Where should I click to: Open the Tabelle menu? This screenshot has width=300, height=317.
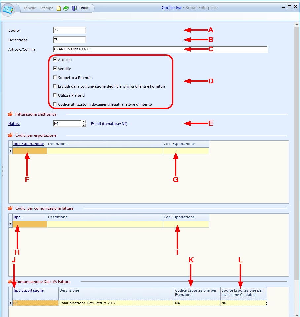30,8
